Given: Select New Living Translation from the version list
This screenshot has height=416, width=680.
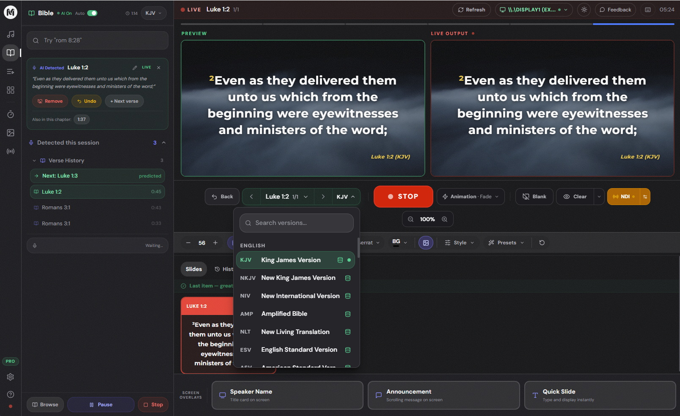Looking at the screenshot, I should [x=295, y=332].
